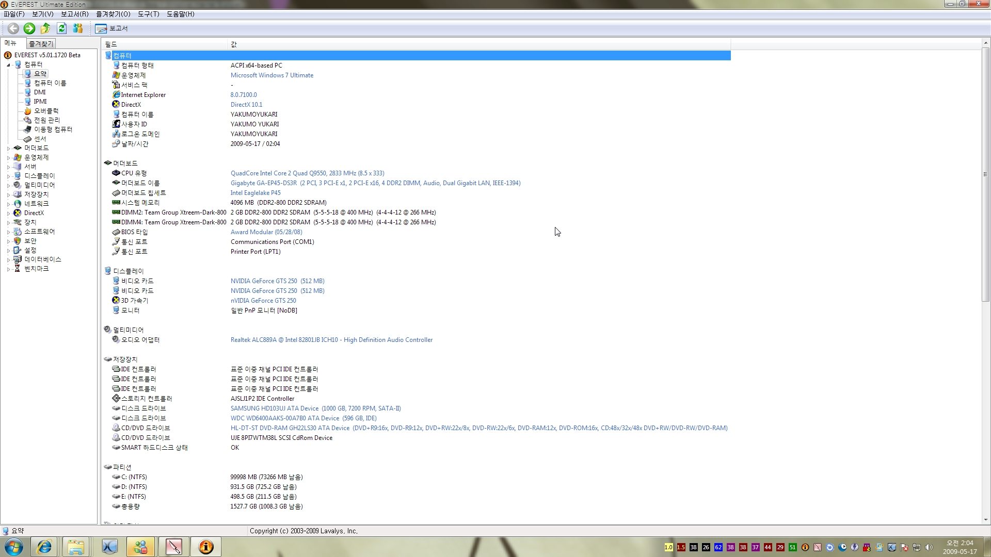Open the QuadCore Intel Core 2 Quad Q9550 link
991x557 pixels.
point(307,173)
